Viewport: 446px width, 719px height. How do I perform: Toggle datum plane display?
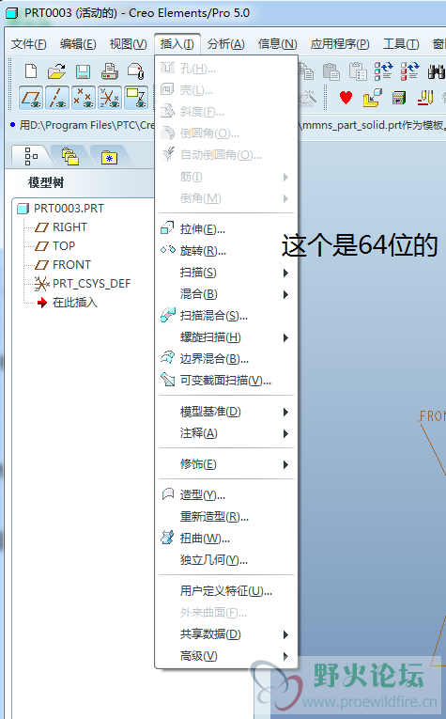tap(31, 97)
